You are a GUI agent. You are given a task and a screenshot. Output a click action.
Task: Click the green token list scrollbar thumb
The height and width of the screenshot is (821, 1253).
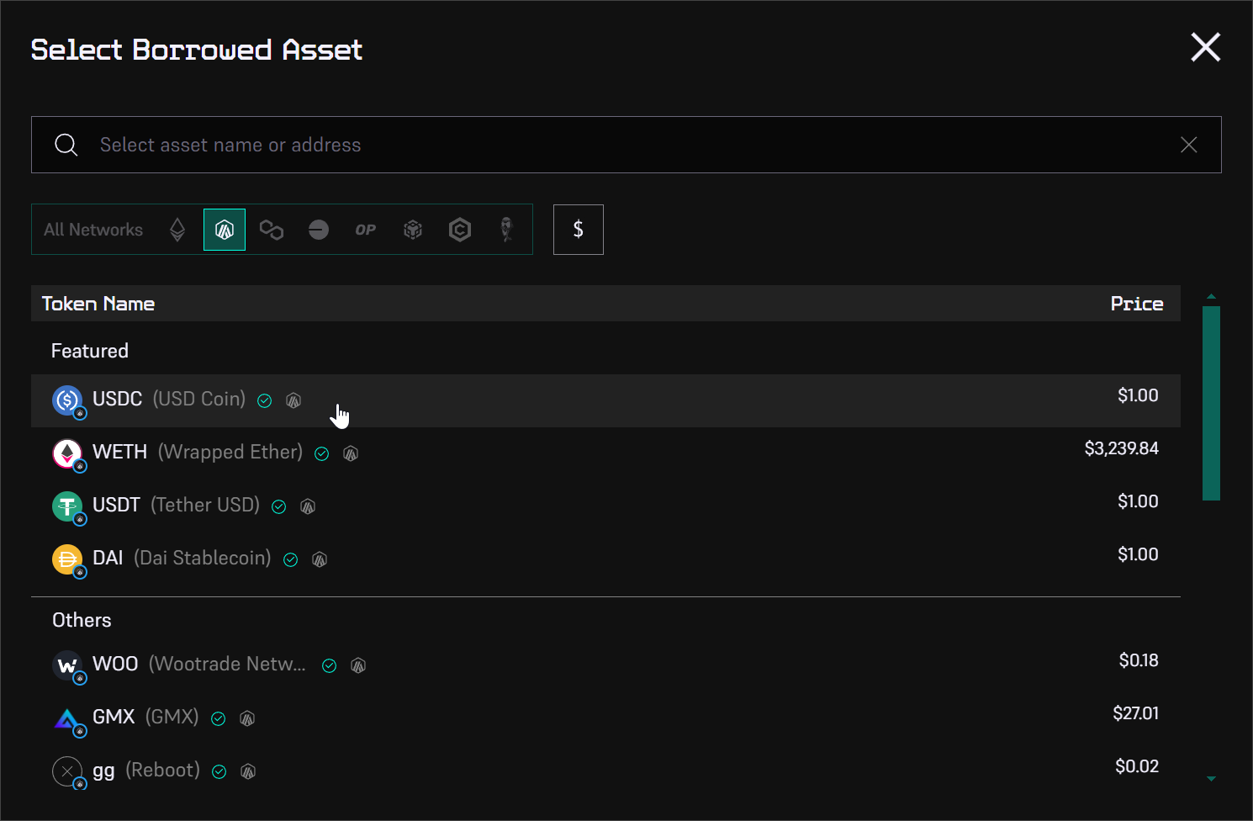(x=1211, y=403)
